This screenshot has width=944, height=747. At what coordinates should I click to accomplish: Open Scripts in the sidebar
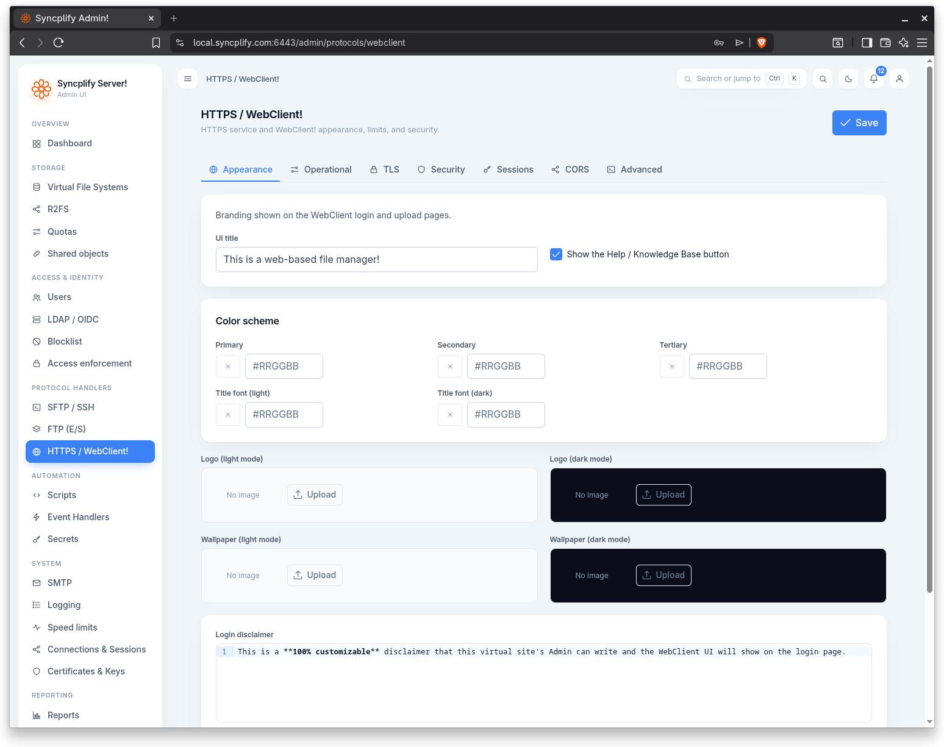pos(90,495)
